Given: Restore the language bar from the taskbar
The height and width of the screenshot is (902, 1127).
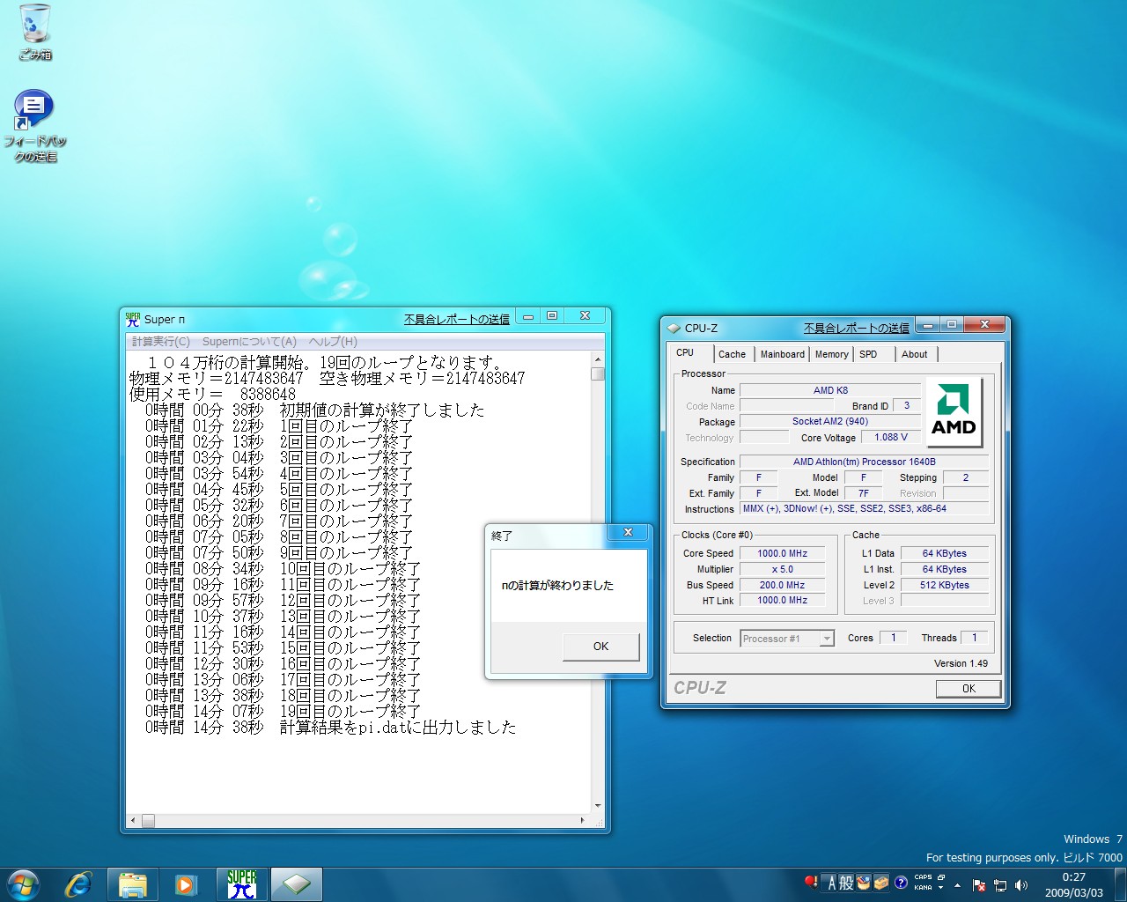Looking at the screenshot, I should coord(941,877).
